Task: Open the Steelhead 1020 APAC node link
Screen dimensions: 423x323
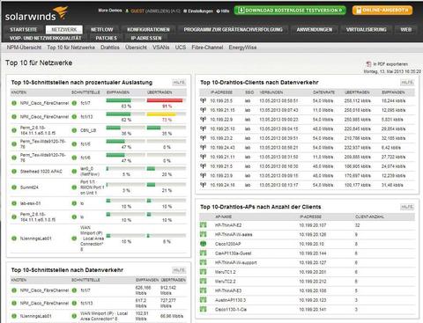Action: (41, 172)
